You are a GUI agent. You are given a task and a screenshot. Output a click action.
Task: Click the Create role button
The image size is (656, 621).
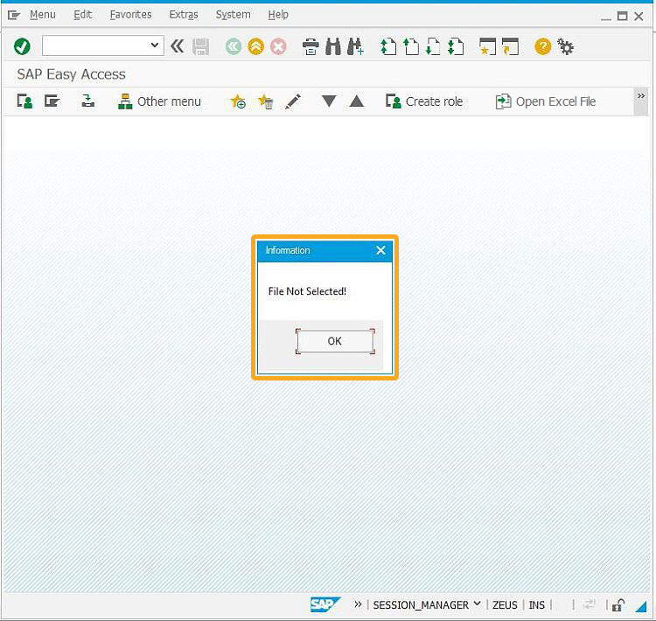click(x=424, y=101)
